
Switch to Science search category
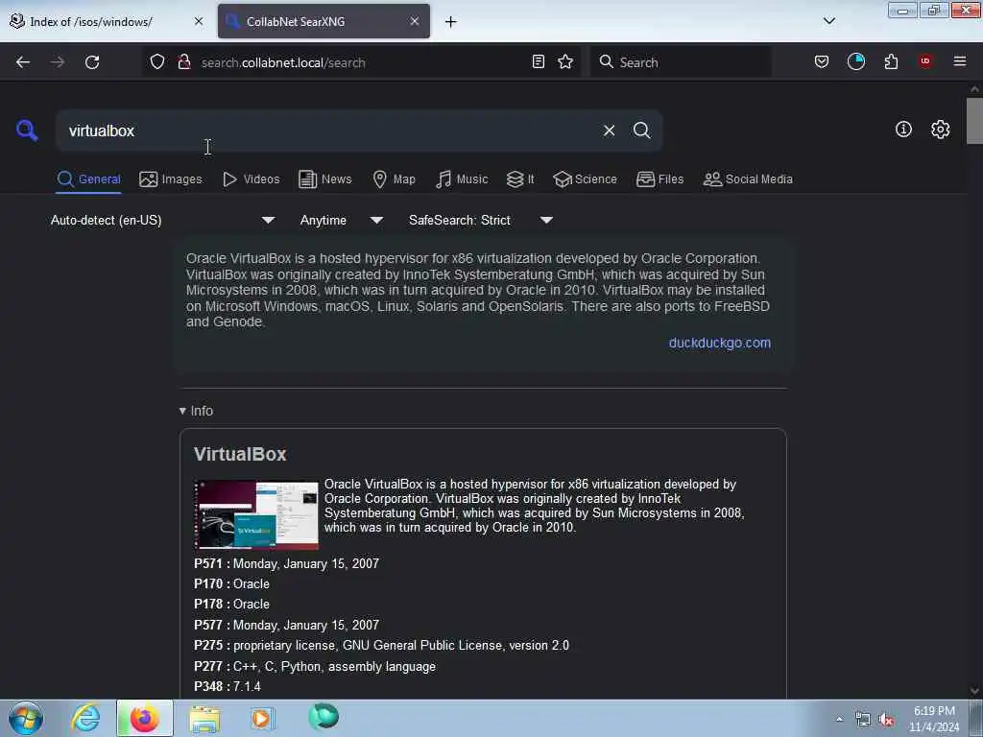click(585, 179)
